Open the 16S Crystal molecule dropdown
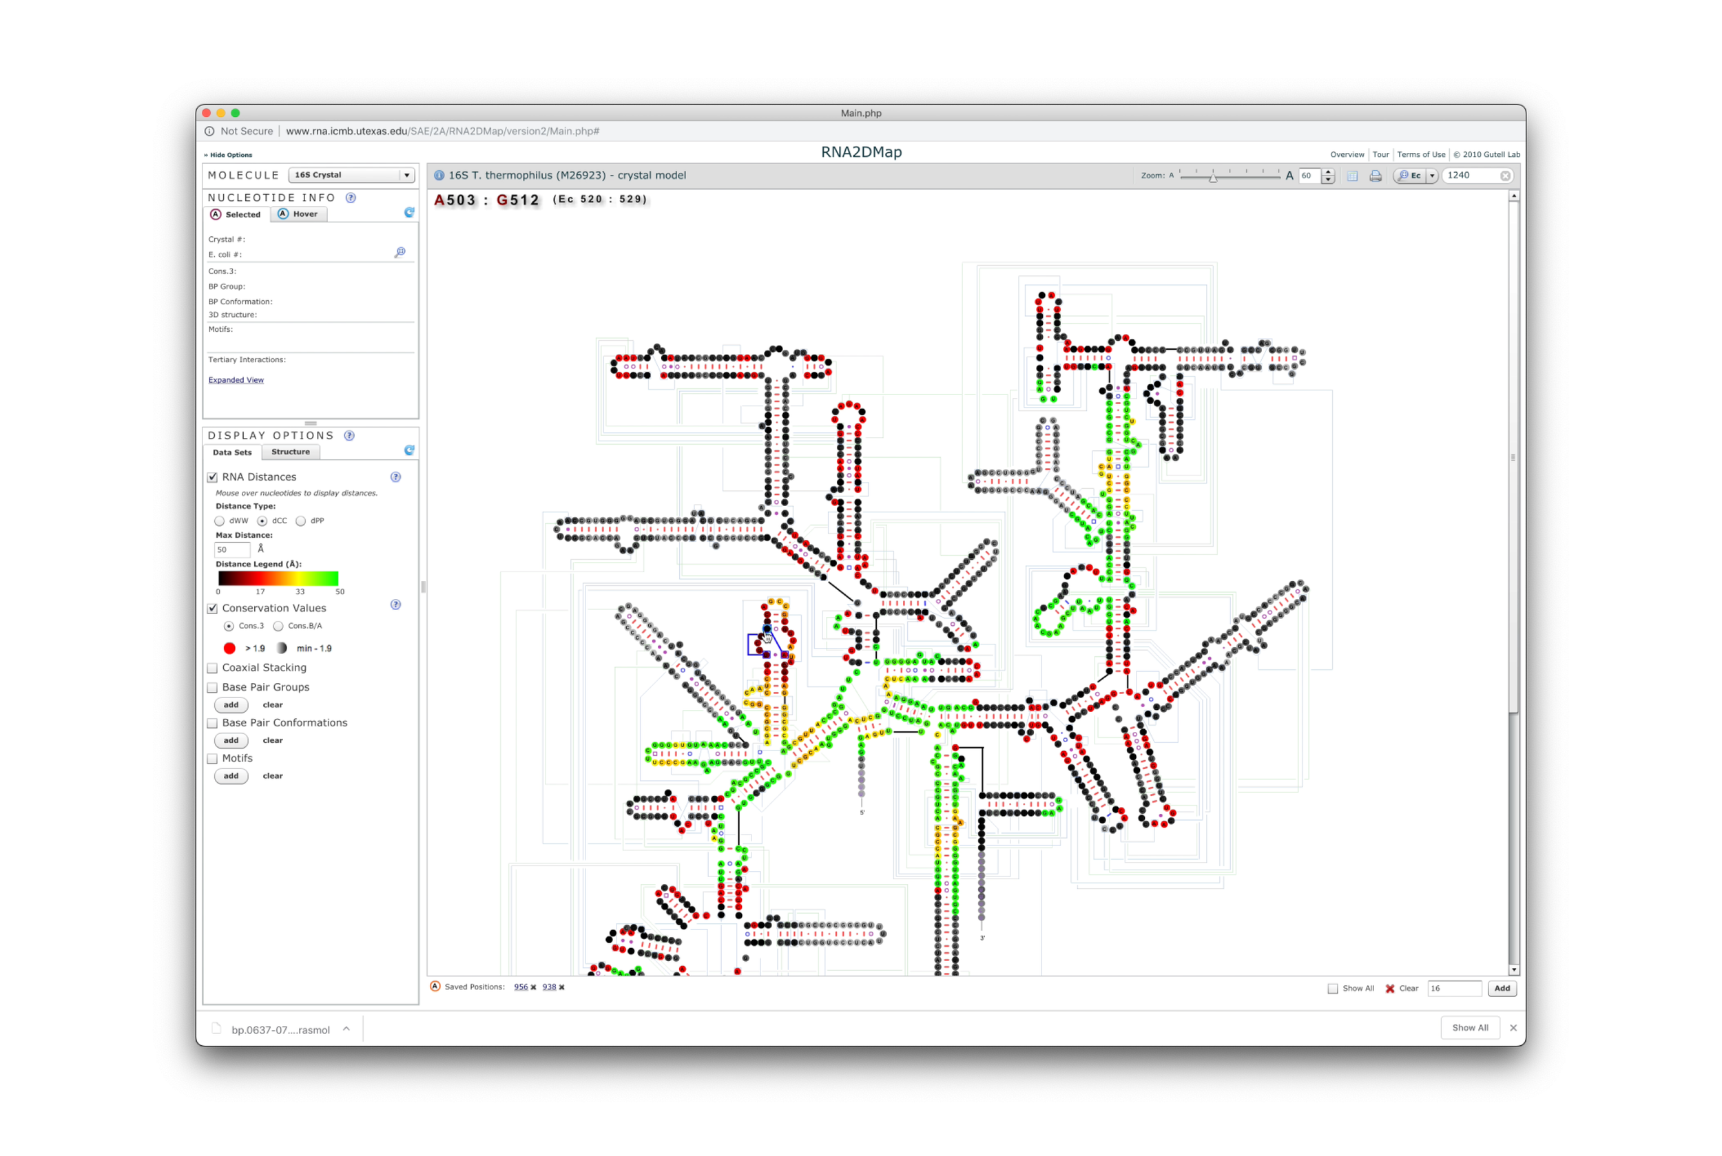The image size is (1722, 1156). tap(351, 175)
